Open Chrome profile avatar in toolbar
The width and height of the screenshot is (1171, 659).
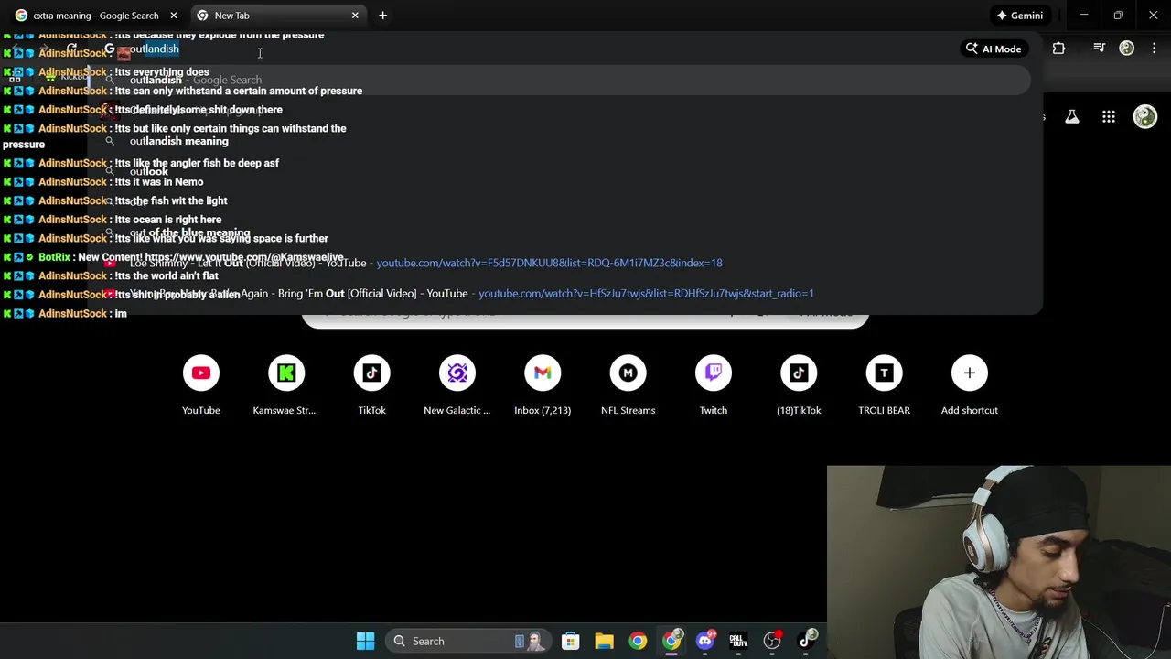[x=1126, y=49]
